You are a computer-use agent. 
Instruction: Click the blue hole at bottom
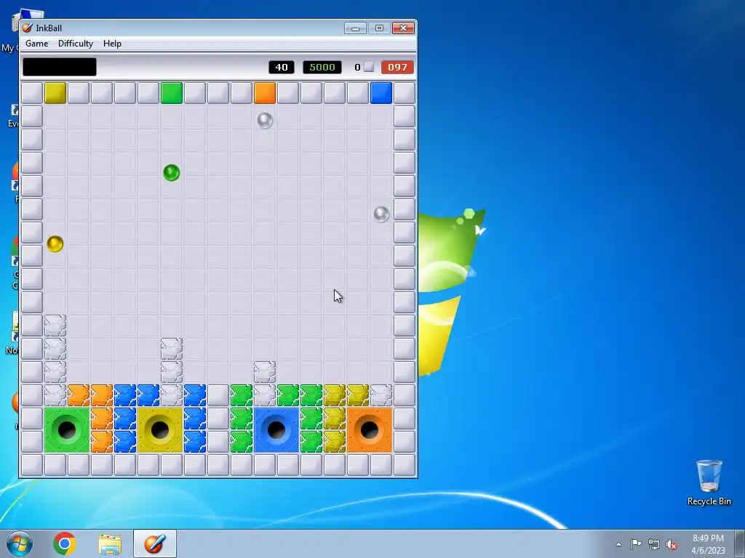click(276, 430)
